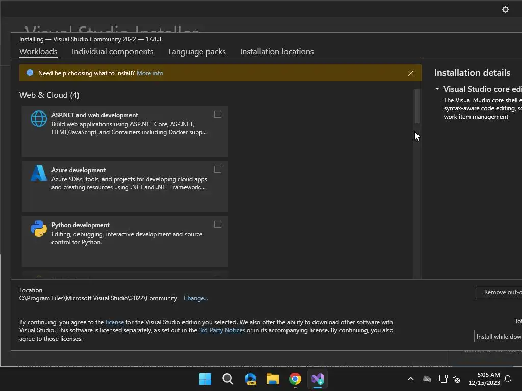The height and width of the screenshot is (391, 522).
Task: Open the Install while downloading dropdown
Action: [498, 336]
